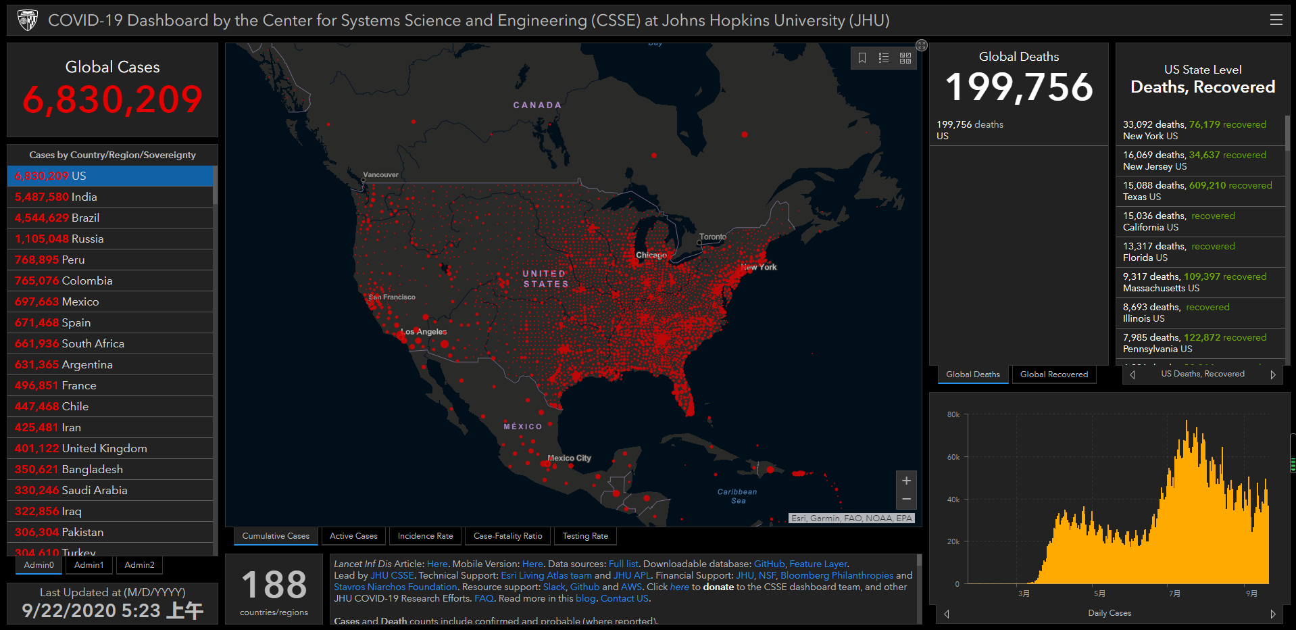
Task: Visit the JHU CSSE link
Action: click(x=392, y=575)
